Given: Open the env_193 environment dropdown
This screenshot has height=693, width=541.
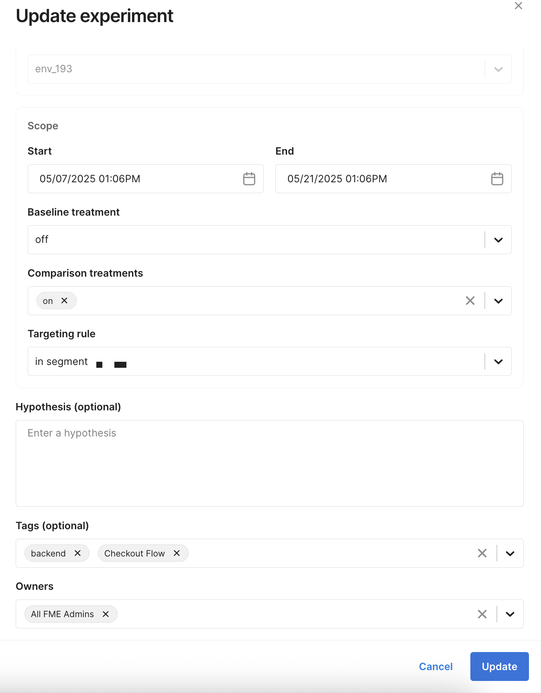Looking at the screenshot, I should (498, 69).
